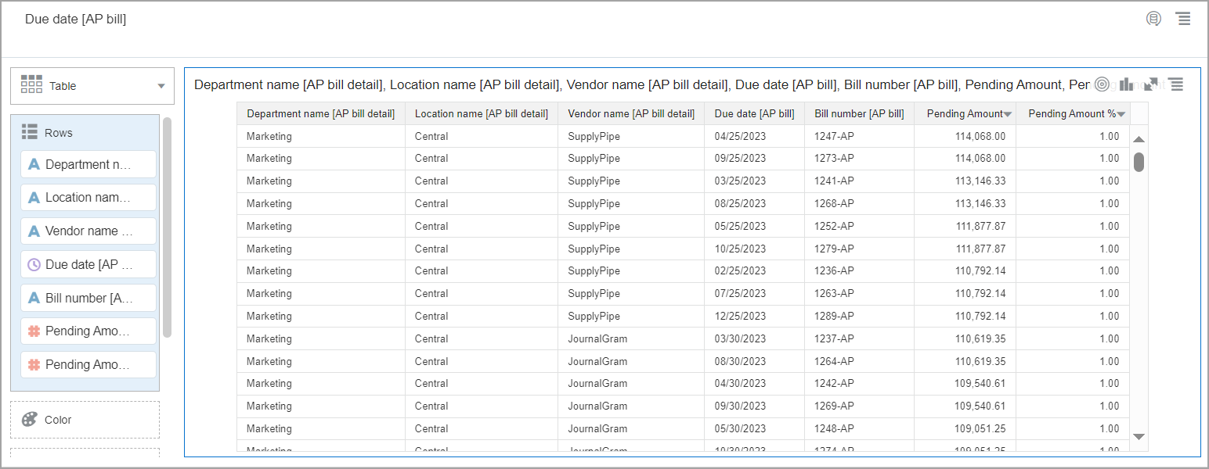The width and height of the screenshot is (1209, 469).
Task: Click the Due date [AP bill] column header
Action: 754,113
